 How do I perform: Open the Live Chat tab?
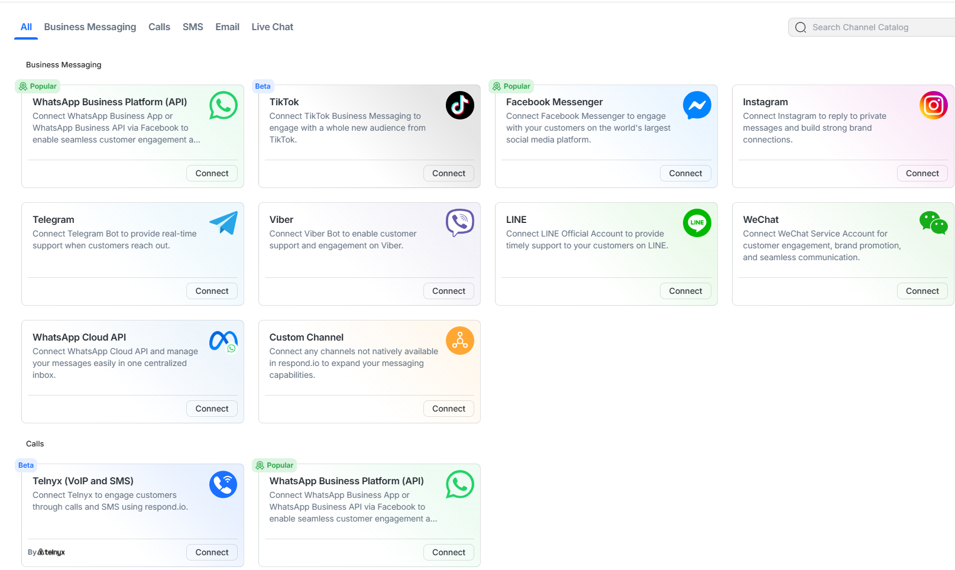272,27
